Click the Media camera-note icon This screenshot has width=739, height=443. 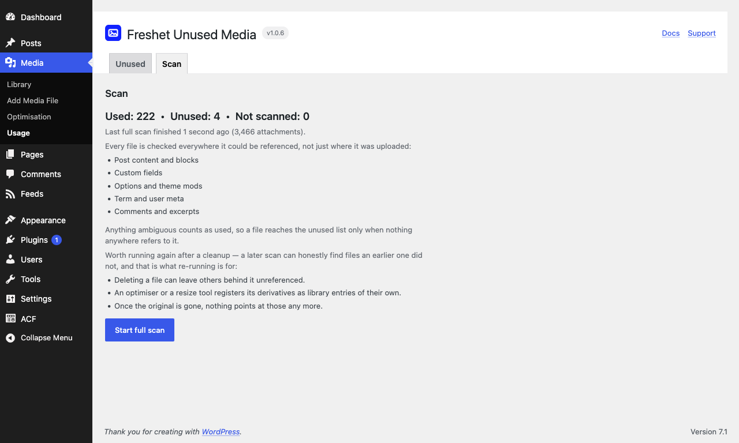coord(10,63)
